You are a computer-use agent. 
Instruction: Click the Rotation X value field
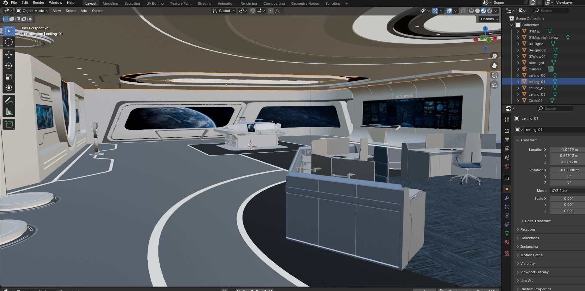point(567,170)
